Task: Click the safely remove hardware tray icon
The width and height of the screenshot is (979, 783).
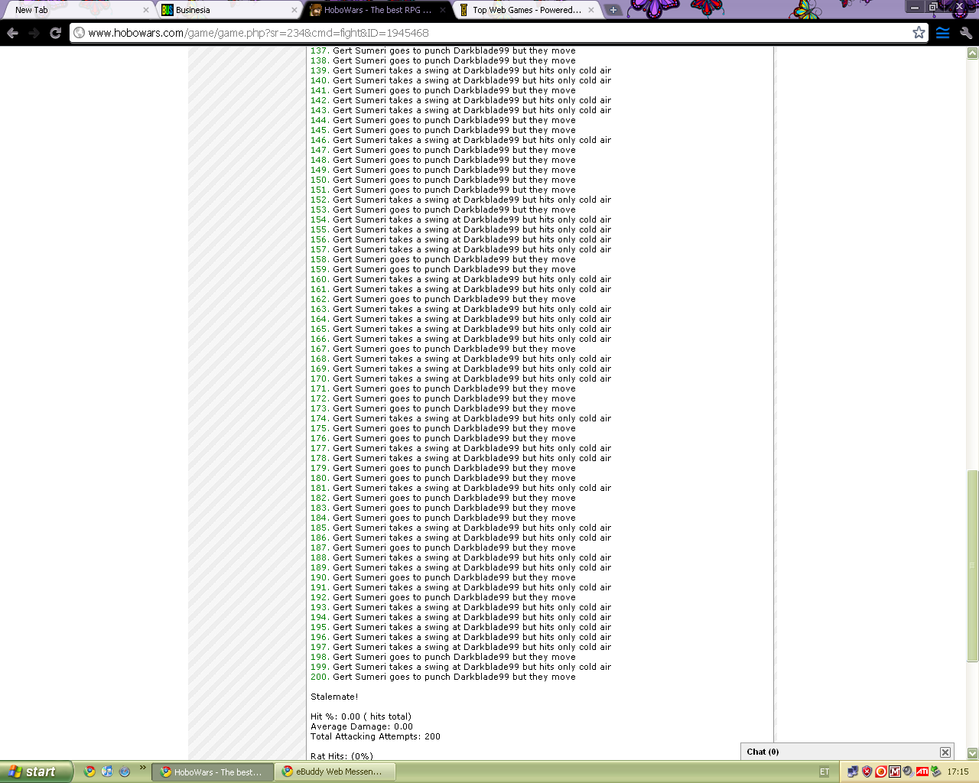Action: 936,772
